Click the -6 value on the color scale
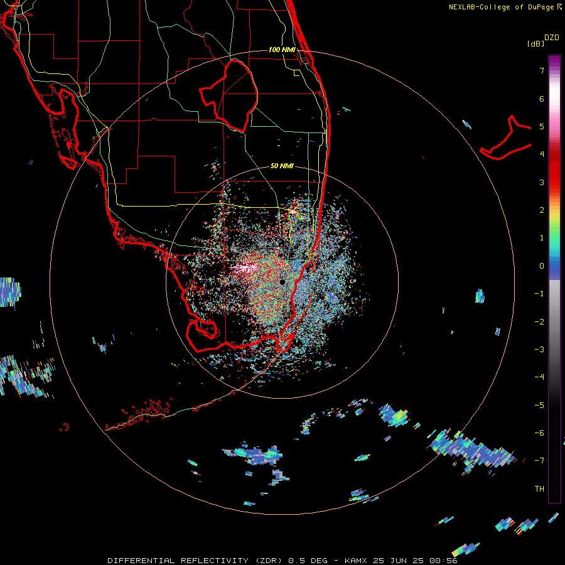The width and height of the screenshot is (565, 565). 539,433
